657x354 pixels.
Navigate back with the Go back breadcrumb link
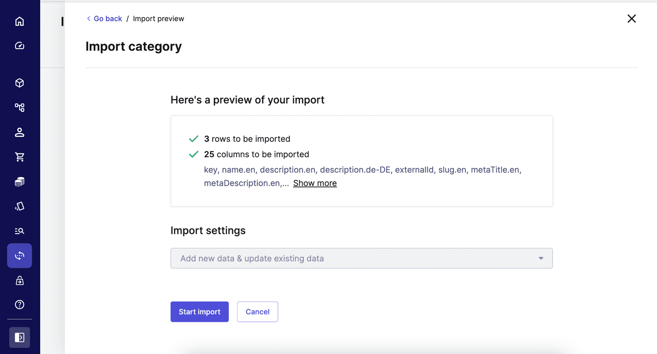(x=104, y=18)
